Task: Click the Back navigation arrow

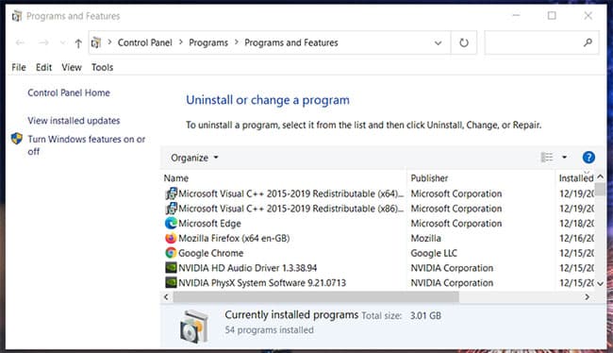Action: click(x=20, y=42)
